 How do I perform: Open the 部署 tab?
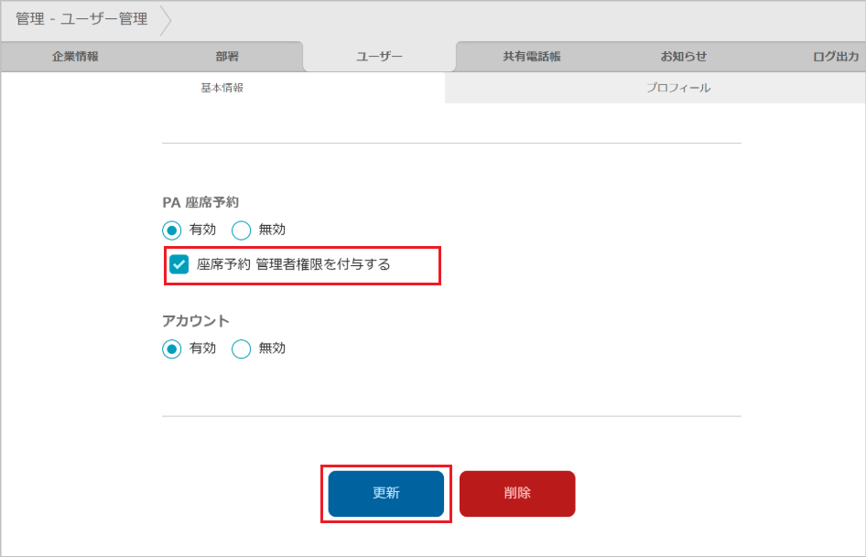tap(227, 56)
